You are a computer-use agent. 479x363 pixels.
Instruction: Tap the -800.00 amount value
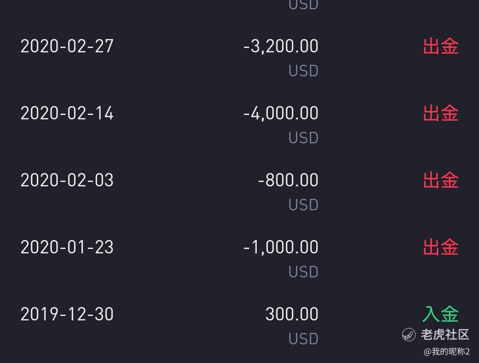(288, 180)
